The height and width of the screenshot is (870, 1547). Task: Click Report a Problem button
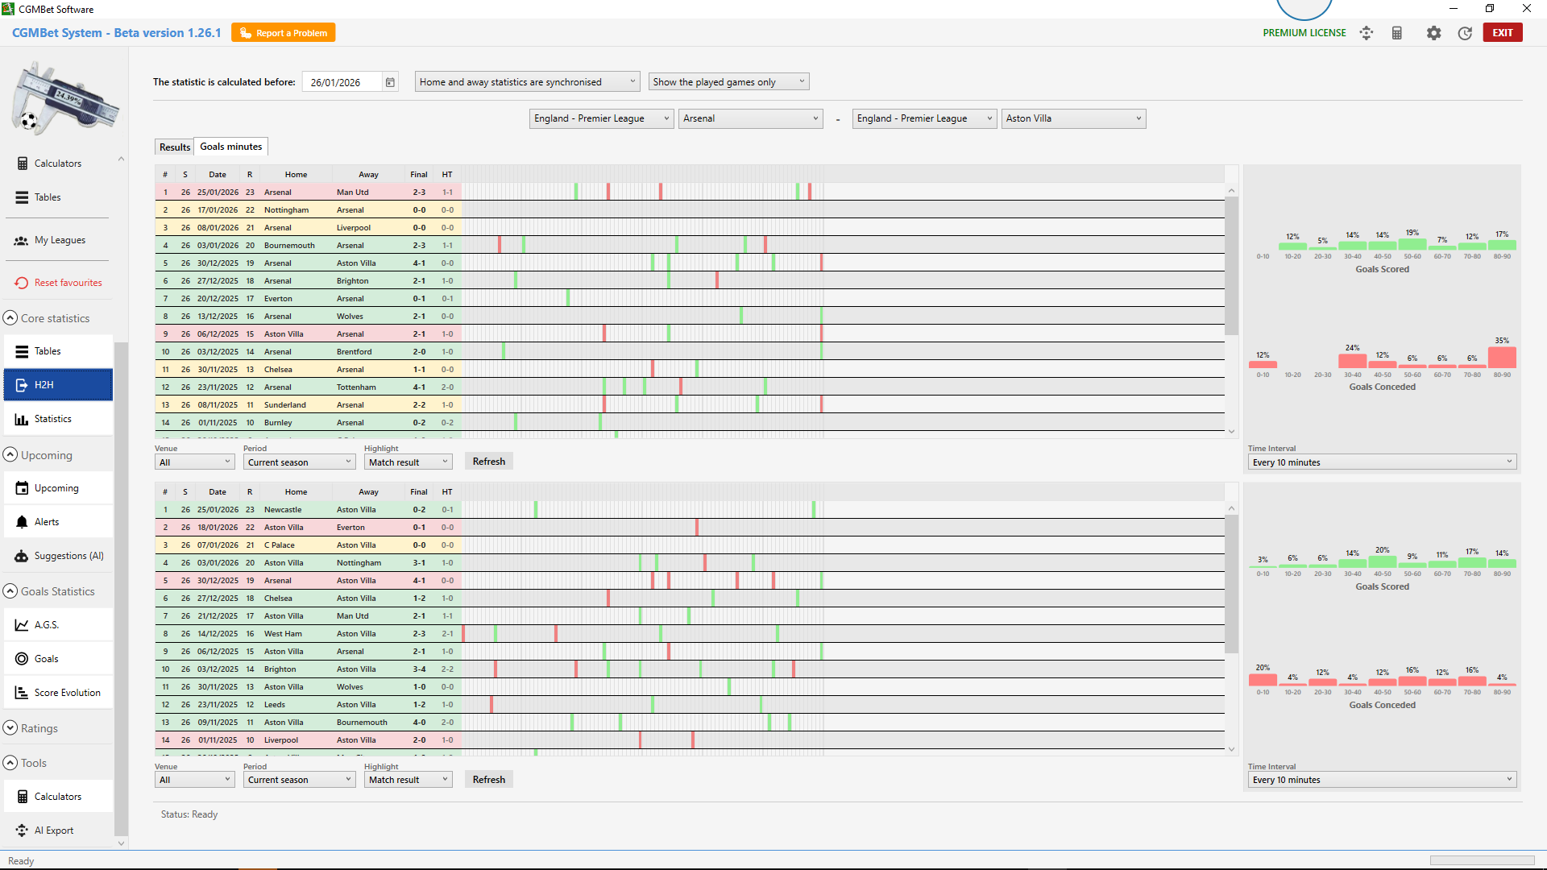[284, 33]
